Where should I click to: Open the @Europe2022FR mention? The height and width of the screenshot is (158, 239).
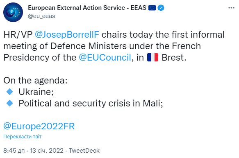[x=39, y=126]
